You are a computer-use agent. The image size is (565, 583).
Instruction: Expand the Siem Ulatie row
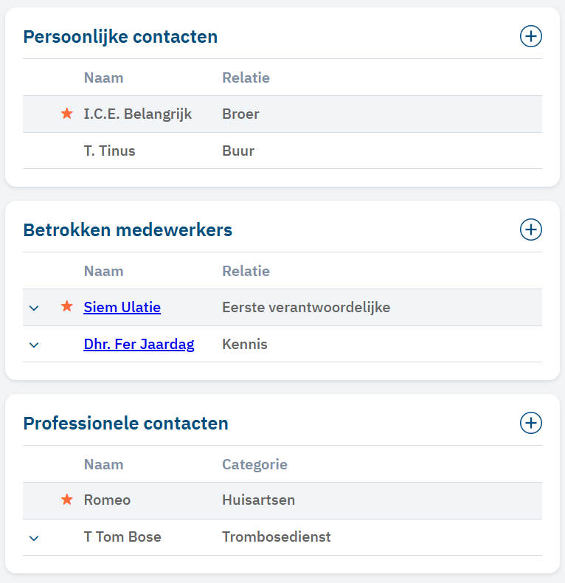click(34, 308)
